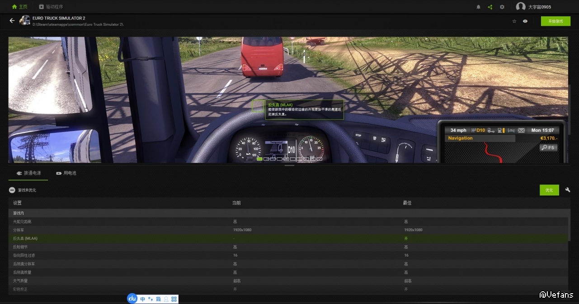
Task: Toggle the 中 Chinese input mode indicator
Action: point(143,299)
